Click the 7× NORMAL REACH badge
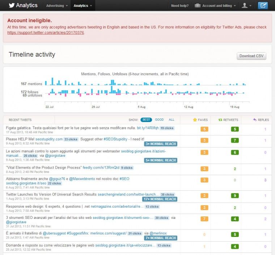Viewport: 275px width, 255px height. click(x=160, y=238)
